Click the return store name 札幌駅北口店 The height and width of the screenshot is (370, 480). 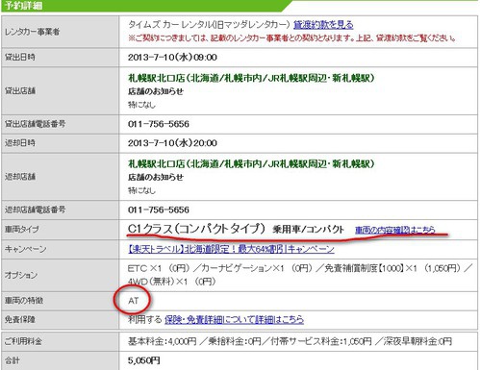251,163
